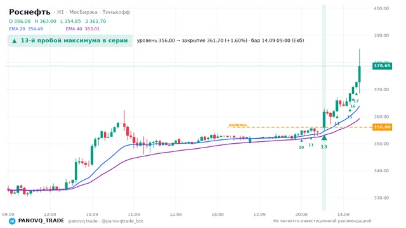The width and height of the screenshot is (406, 228).
Task: Click the 13.09 date axis label
Action: 259,215
